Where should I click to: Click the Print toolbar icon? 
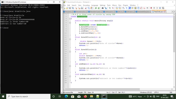click(82, 8)
